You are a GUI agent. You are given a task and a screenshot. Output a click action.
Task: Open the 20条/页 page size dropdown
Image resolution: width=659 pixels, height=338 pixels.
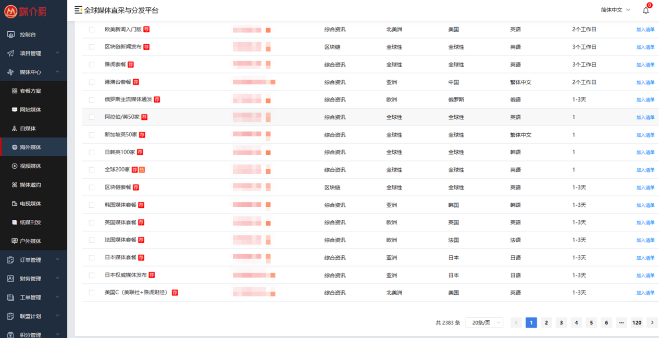coord(484,323)
